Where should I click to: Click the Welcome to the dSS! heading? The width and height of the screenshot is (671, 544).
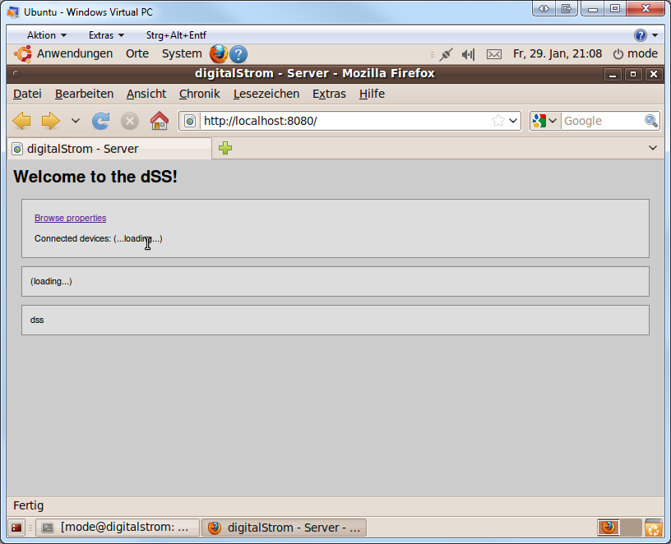click(95, 177)
